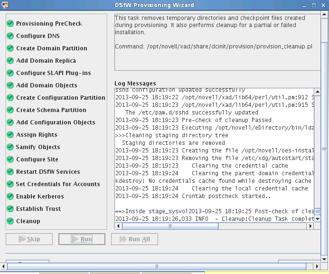This screenshot has width=329, height=274.
Task: Click the Skip button
Action: pos(29,239)
